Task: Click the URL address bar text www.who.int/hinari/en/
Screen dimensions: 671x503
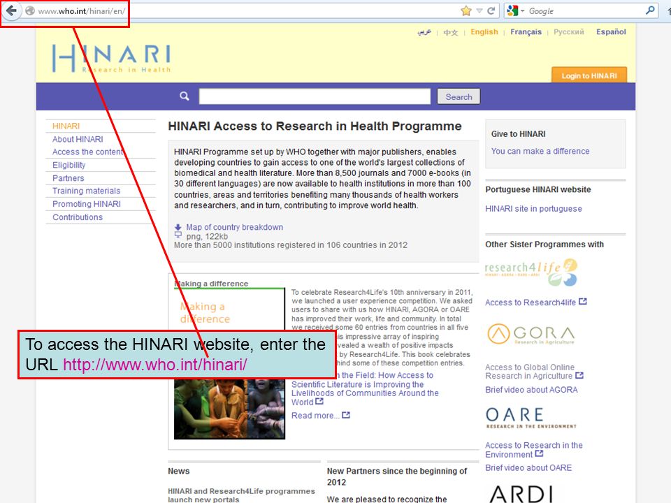Action: click(82, 11)
